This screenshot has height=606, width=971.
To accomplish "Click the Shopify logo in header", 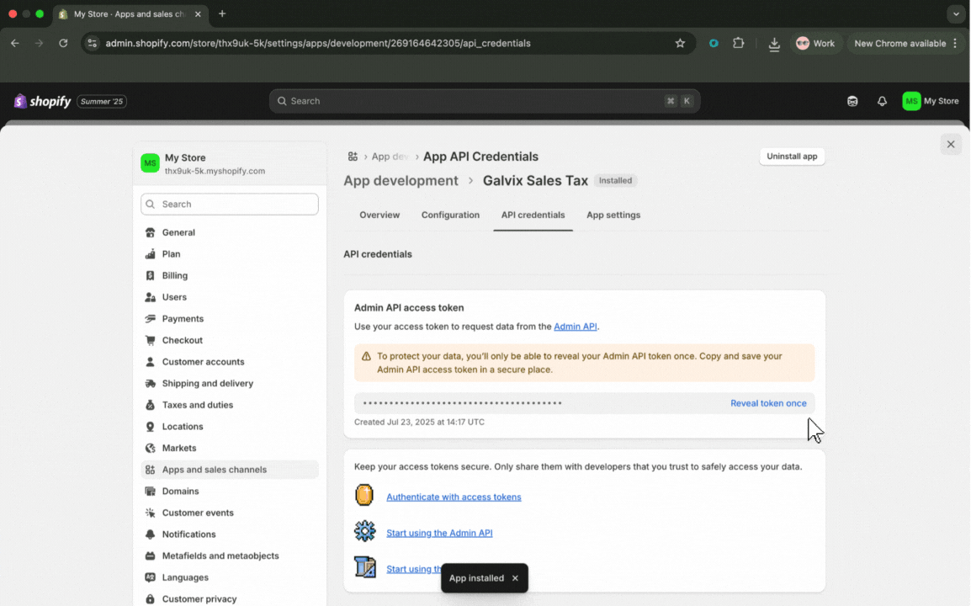I will (x=42, y=101).
